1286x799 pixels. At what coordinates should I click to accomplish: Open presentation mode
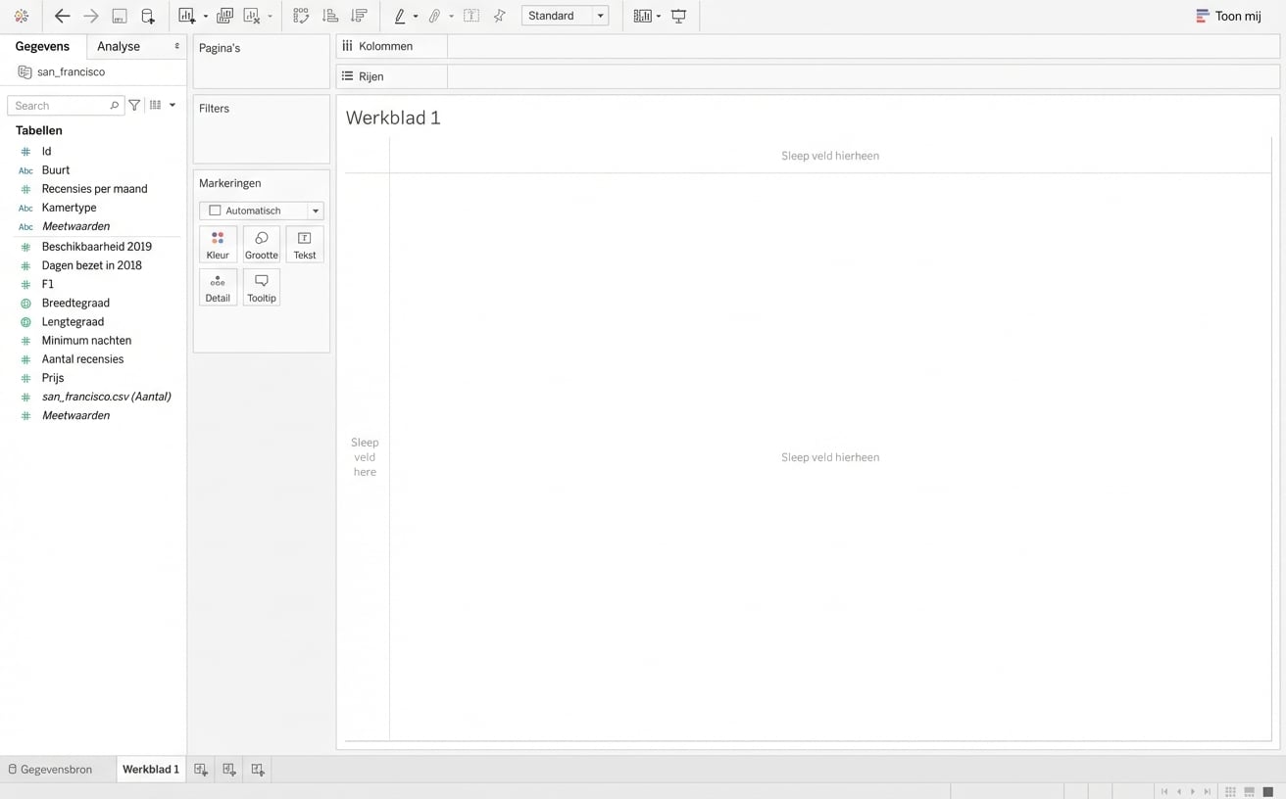coord(678,16)
